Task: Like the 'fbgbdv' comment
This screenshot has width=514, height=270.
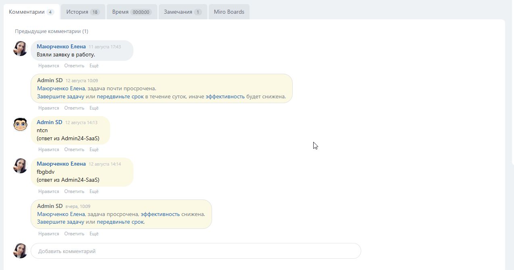Action: [49, 191]
